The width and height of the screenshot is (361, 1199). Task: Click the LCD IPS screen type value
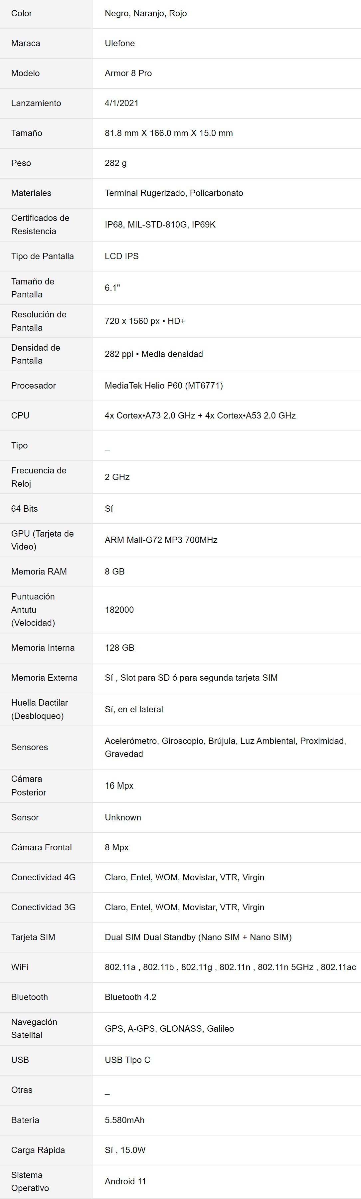point(121,256)
